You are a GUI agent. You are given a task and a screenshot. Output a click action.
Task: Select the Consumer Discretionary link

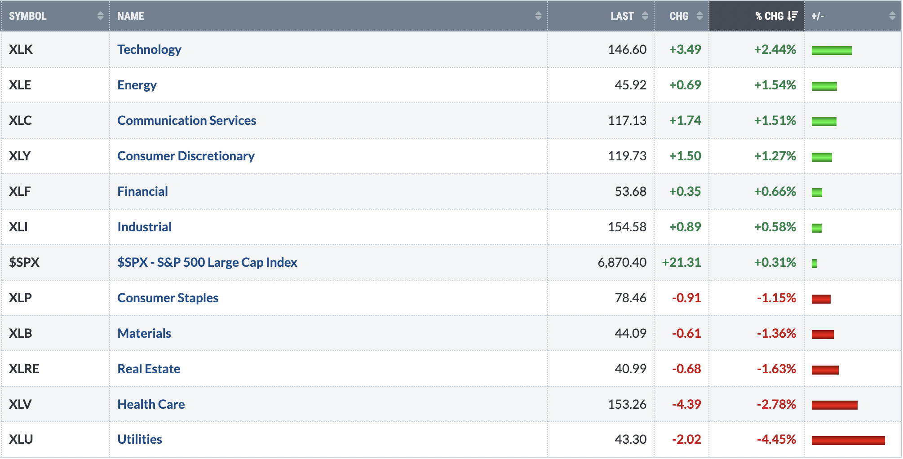point(186,156)
